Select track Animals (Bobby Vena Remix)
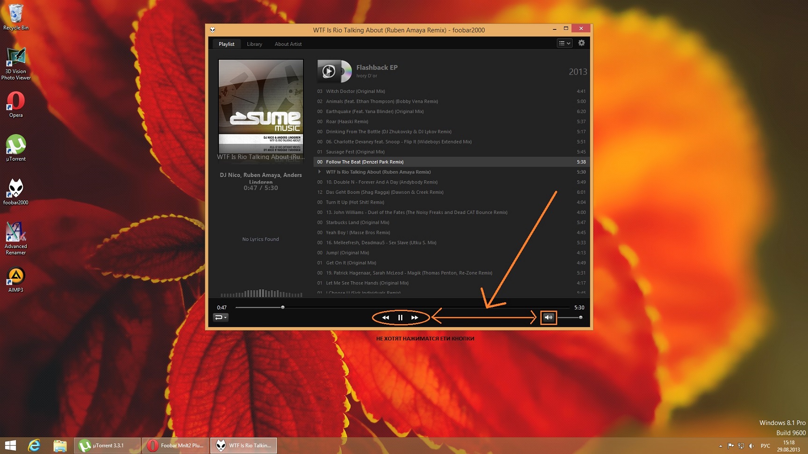 point(452,101)
